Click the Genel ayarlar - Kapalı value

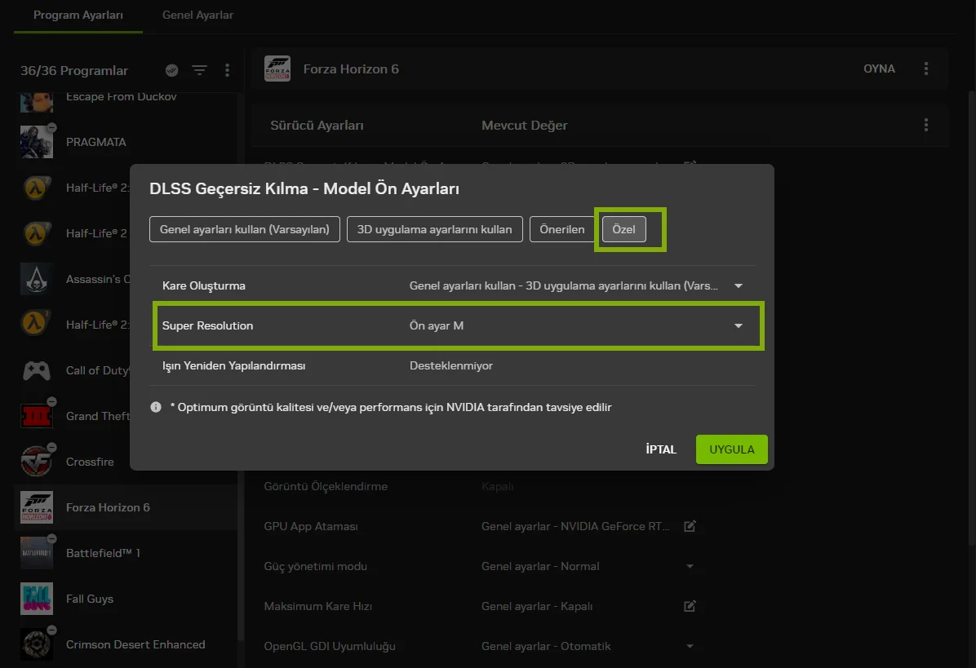point(537,606)
